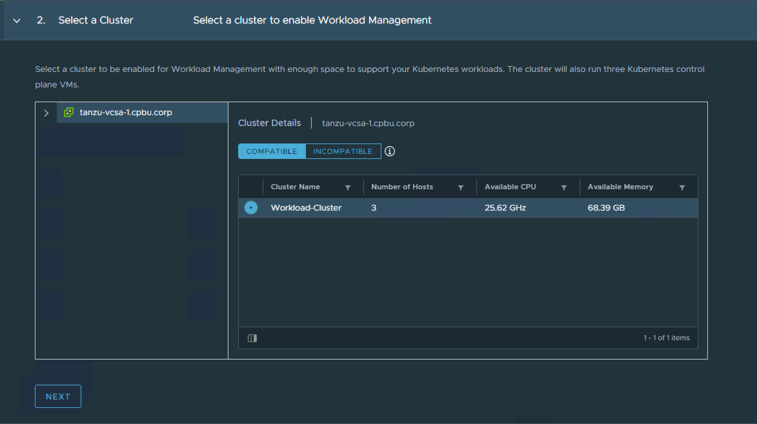Click the info icon next to INCOMPATIBLE
This screenshot has height=424, width=757.
[x=390, y=151]
